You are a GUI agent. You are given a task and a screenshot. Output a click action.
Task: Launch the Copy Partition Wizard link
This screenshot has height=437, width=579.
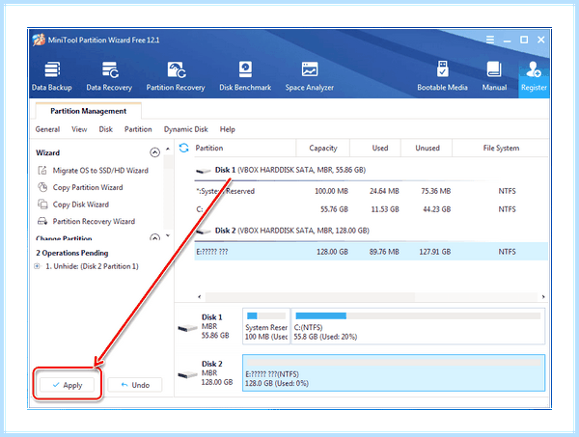pos(88,187)
